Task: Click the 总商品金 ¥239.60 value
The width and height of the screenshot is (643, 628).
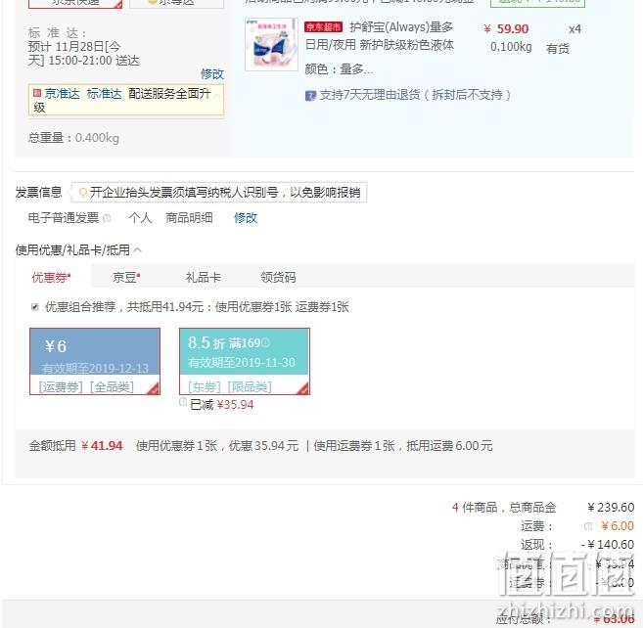Action: (x=611, y=508)
